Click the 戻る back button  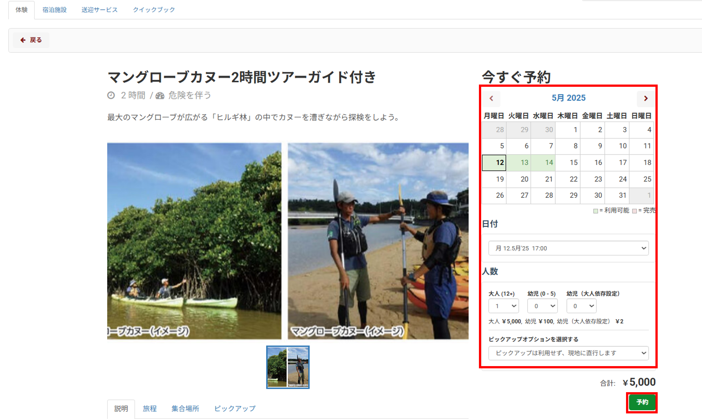[x=31, y=40]
